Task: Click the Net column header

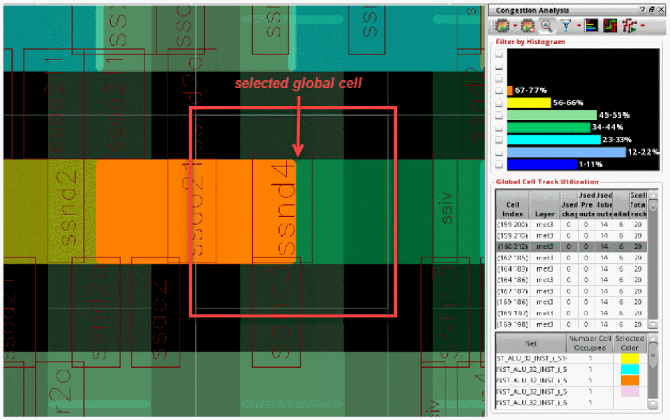Action: click(x=530, y=344)
